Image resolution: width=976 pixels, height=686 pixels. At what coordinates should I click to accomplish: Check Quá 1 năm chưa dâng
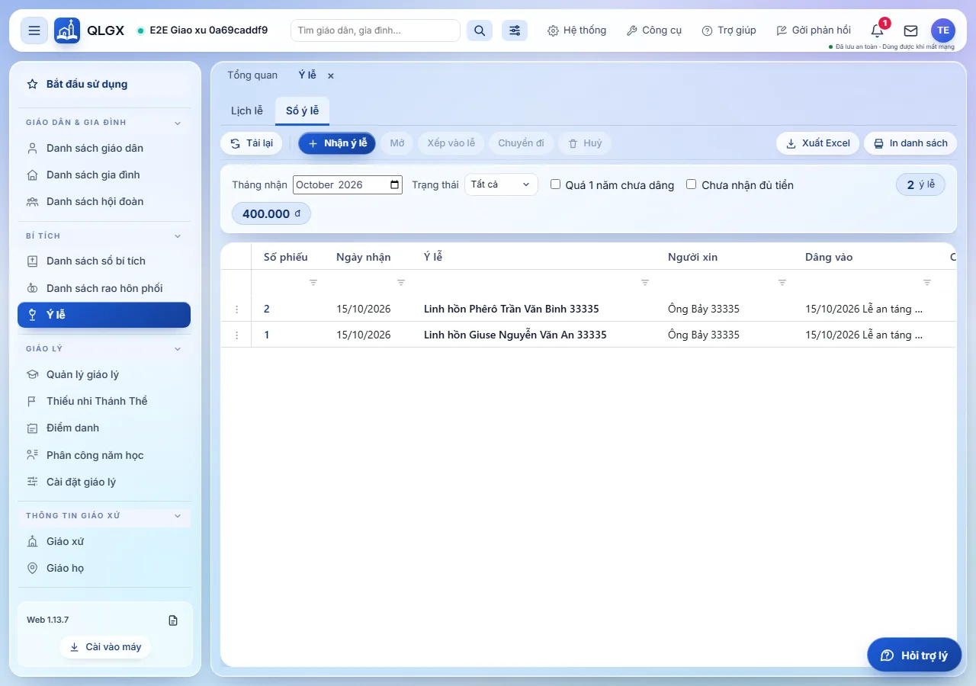tap(555, 184)
